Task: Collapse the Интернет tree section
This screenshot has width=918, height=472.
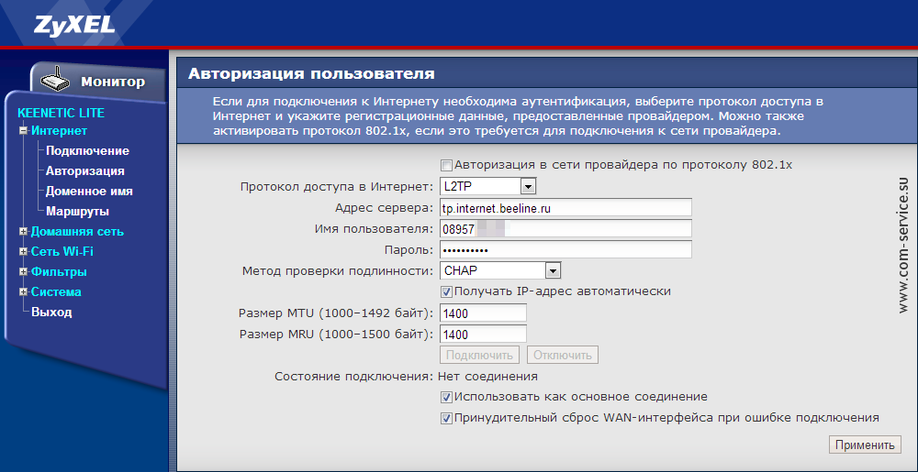Action: (23, 131)
